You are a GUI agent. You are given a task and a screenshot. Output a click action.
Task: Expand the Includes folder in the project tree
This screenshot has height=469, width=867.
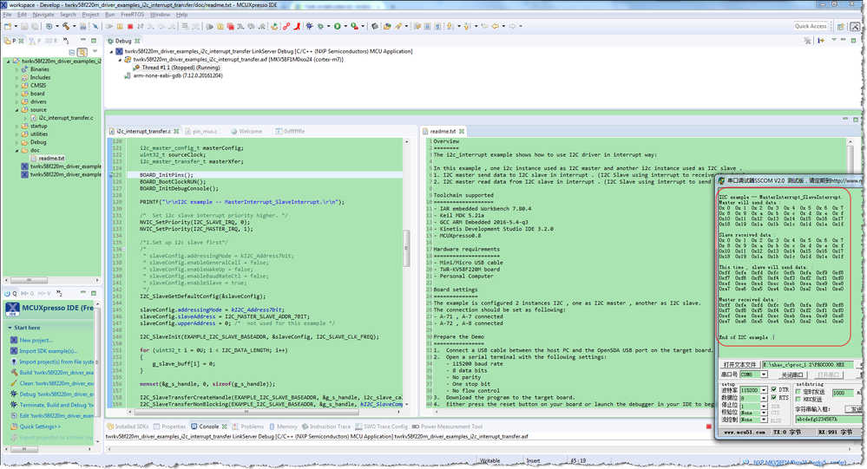tap(16, 78)
